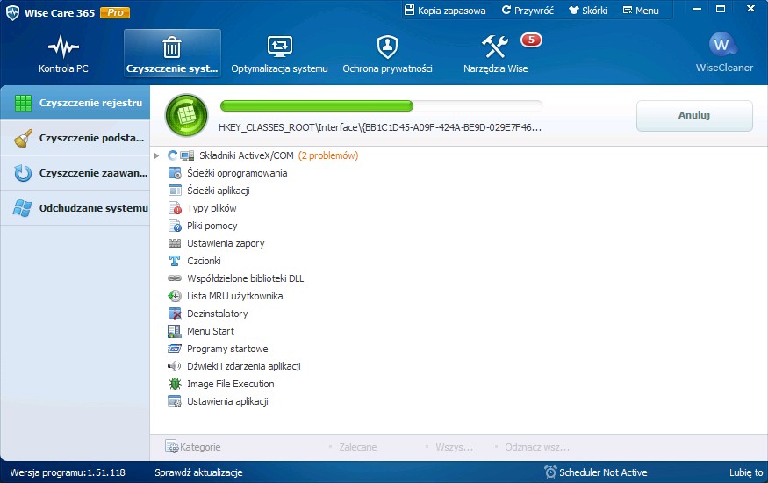Open the Kategorie settings control
The image size is (768, 483).
click(x=193, y=447)
